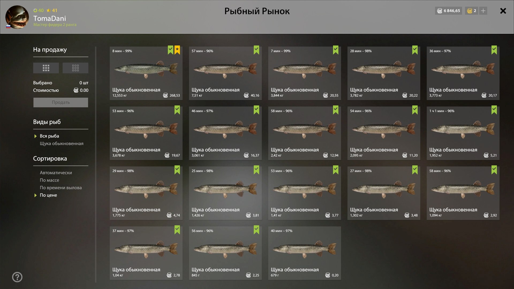The image size is (514, 289).
Task: Sort fish by По времени вылова
Action: 61,188
